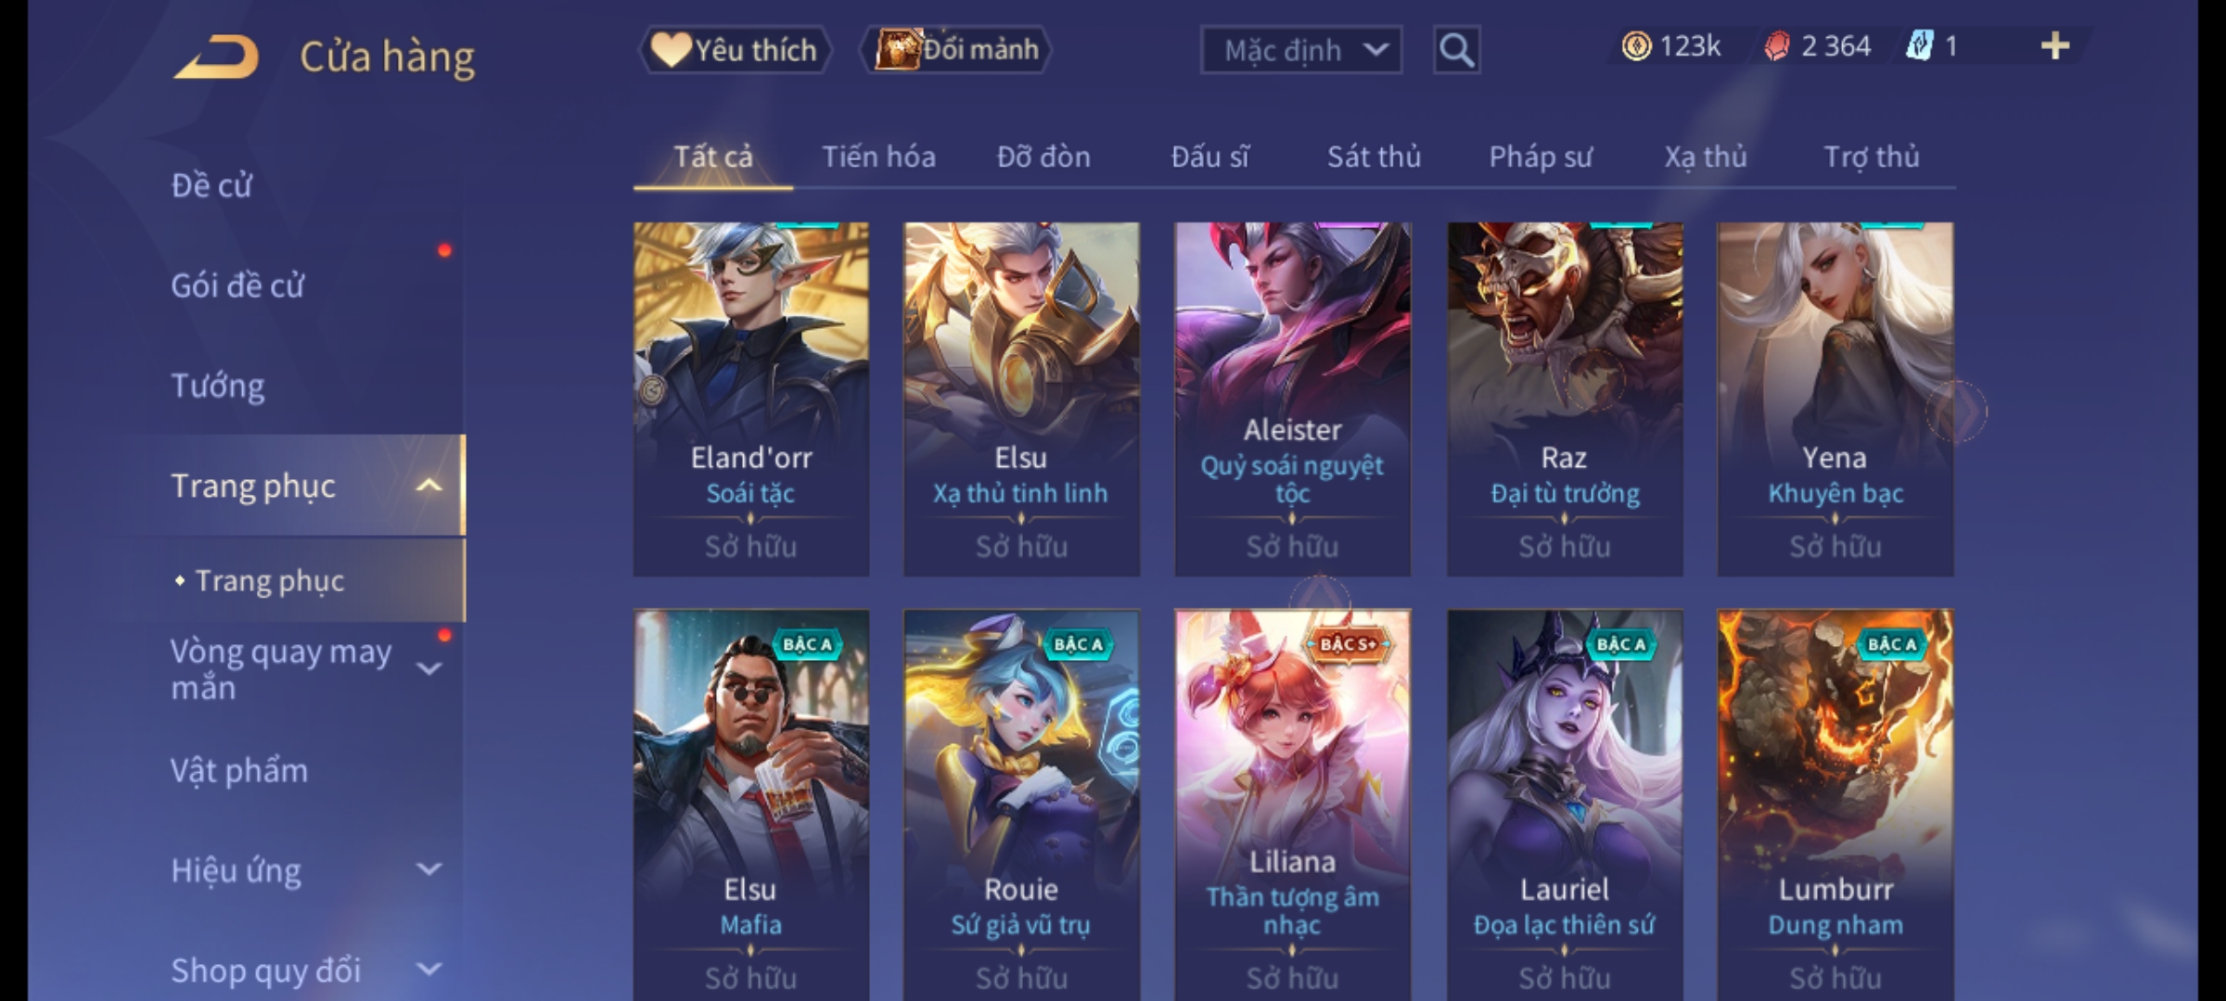Tap the gold coin 123k balance icon
Image resolution: width=2226 pixels, height=1001 pixels.
coord(1636,46)
